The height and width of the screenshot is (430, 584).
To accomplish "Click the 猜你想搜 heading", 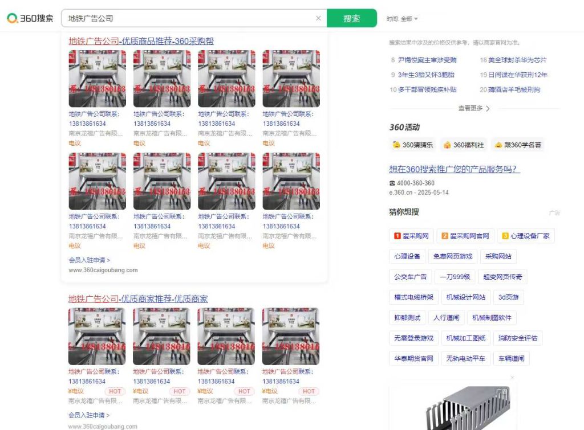I will pos(404,212).
